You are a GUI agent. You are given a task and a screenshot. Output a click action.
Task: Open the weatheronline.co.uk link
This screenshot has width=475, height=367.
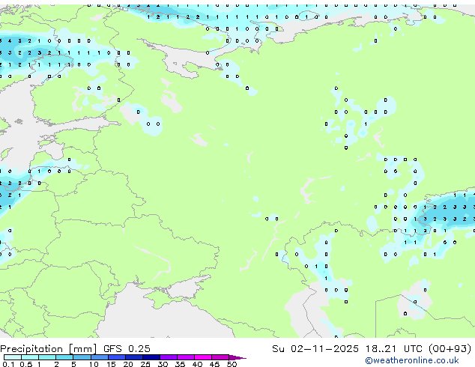(x=412, y=360)
